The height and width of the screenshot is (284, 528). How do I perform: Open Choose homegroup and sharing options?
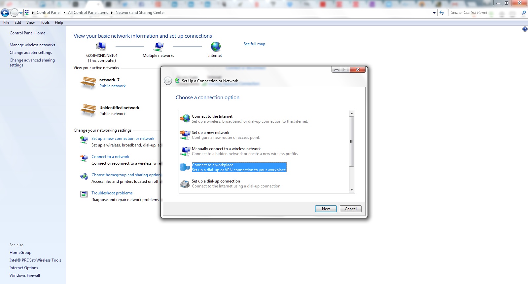(x=126, y=175)
